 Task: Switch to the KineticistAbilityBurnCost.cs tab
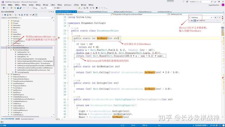98,12
